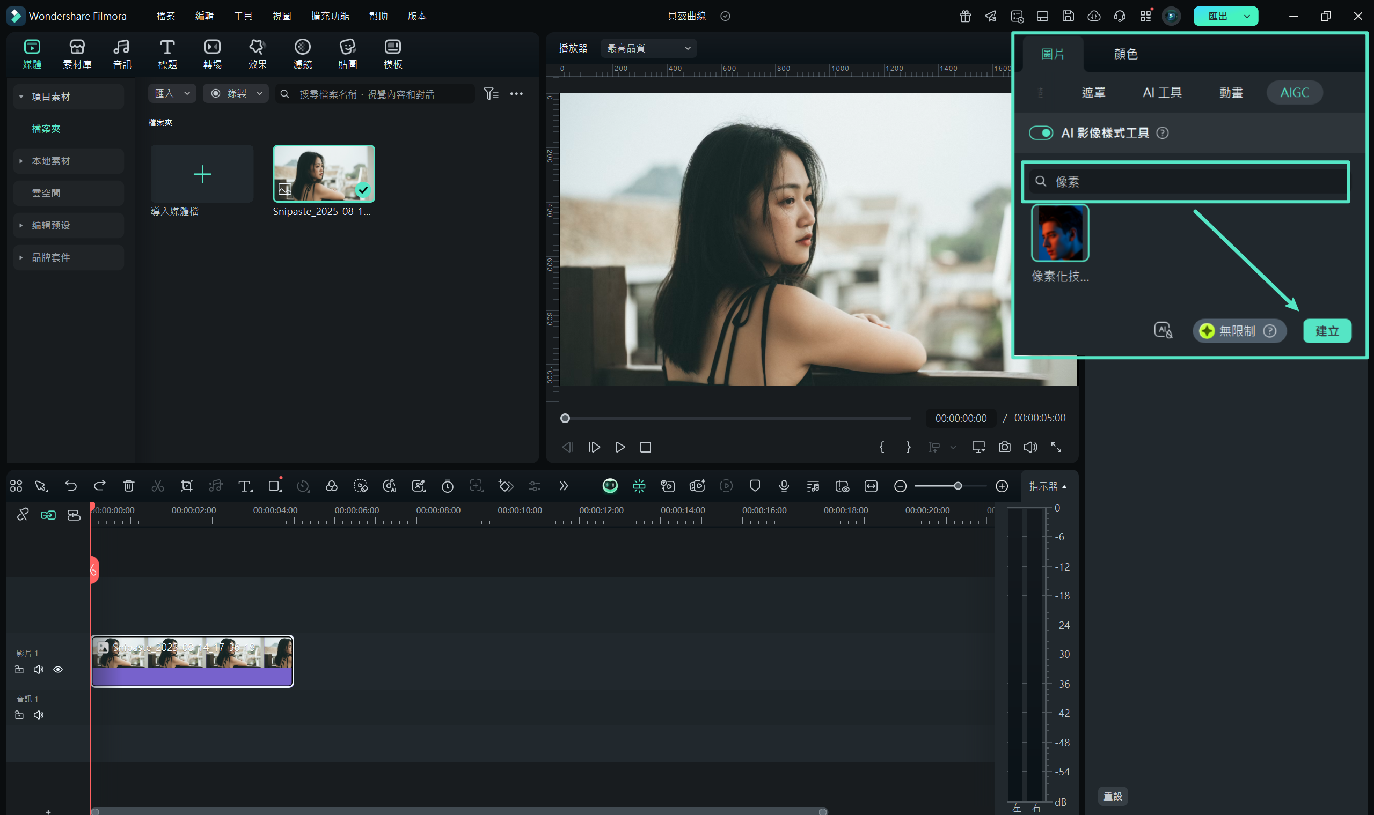Toggle the player volume speaker icon
Viewport: 1374px width, 815px height.
coord(1030,447)
